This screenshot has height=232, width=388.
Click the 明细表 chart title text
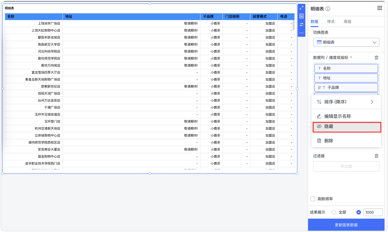[x=9, y=8]
